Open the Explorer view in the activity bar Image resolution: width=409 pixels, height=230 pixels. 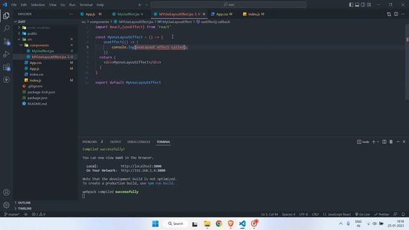pyautogui.click(x=6, y=15)
